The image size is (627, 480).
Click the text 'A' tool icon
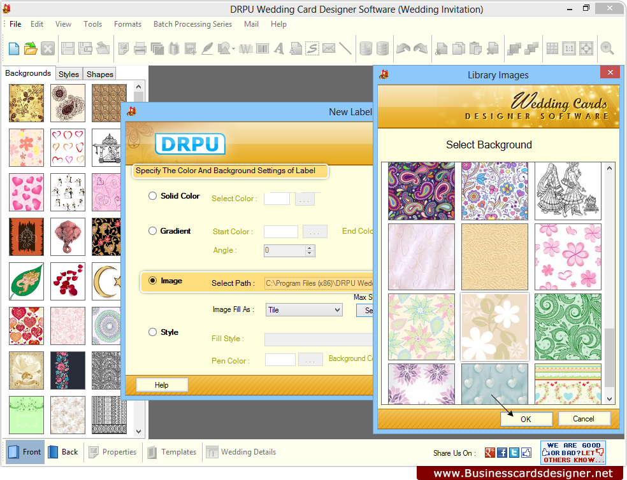278,49
